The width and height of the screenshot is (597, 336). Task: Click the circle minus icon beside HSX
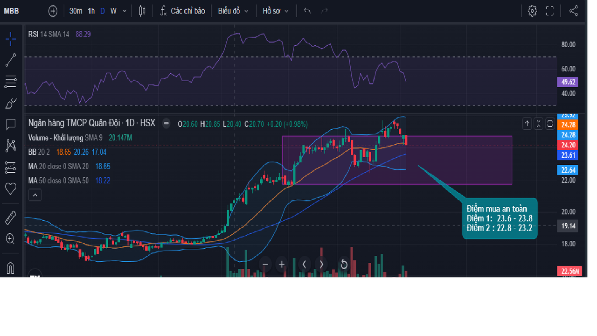(x=166, y=124)
